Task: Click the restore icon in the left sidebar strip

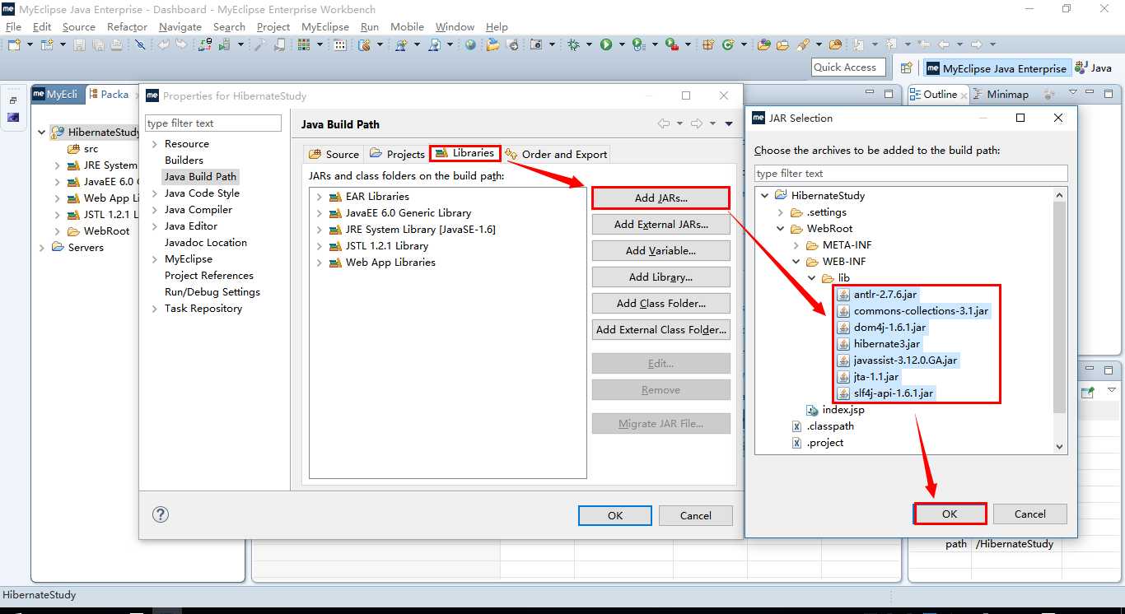Action: point(13,100)
